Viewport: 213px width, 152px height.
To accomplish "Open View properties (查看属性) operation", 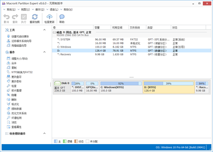I will coord(14,127).
